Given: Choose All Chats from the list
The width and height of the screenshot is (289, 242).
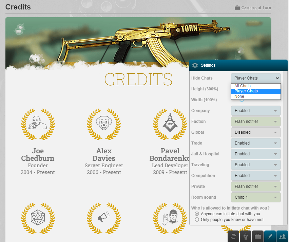Looking at the screenshot, I should 256,86.
